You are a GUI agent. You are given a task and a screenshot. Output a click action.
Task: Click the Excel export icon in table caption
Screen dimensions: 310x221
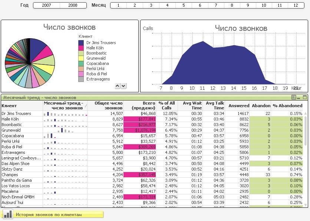pos(294,97)
